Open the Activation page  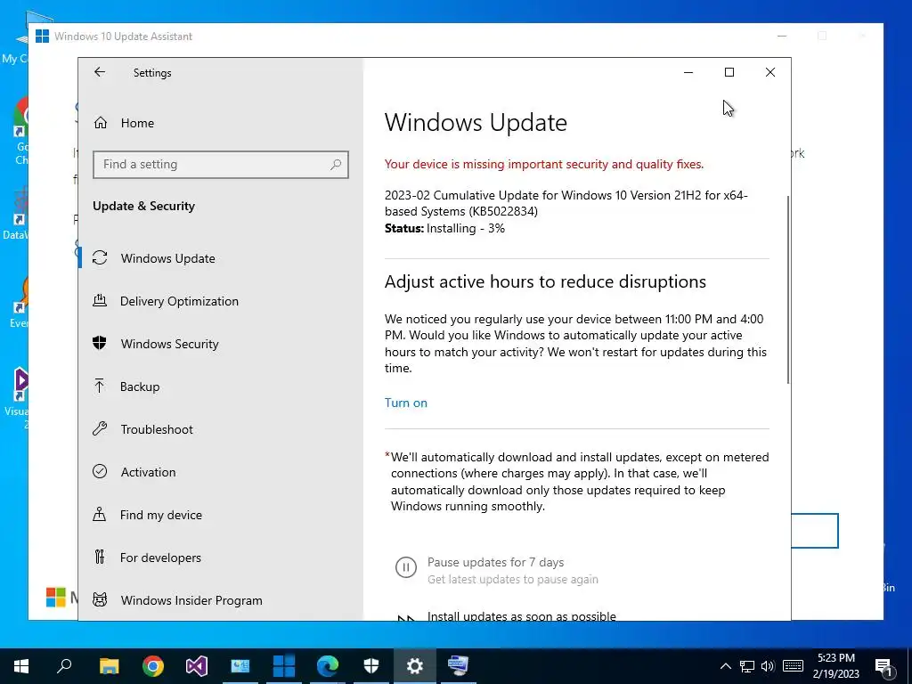(x=221, y=472)
